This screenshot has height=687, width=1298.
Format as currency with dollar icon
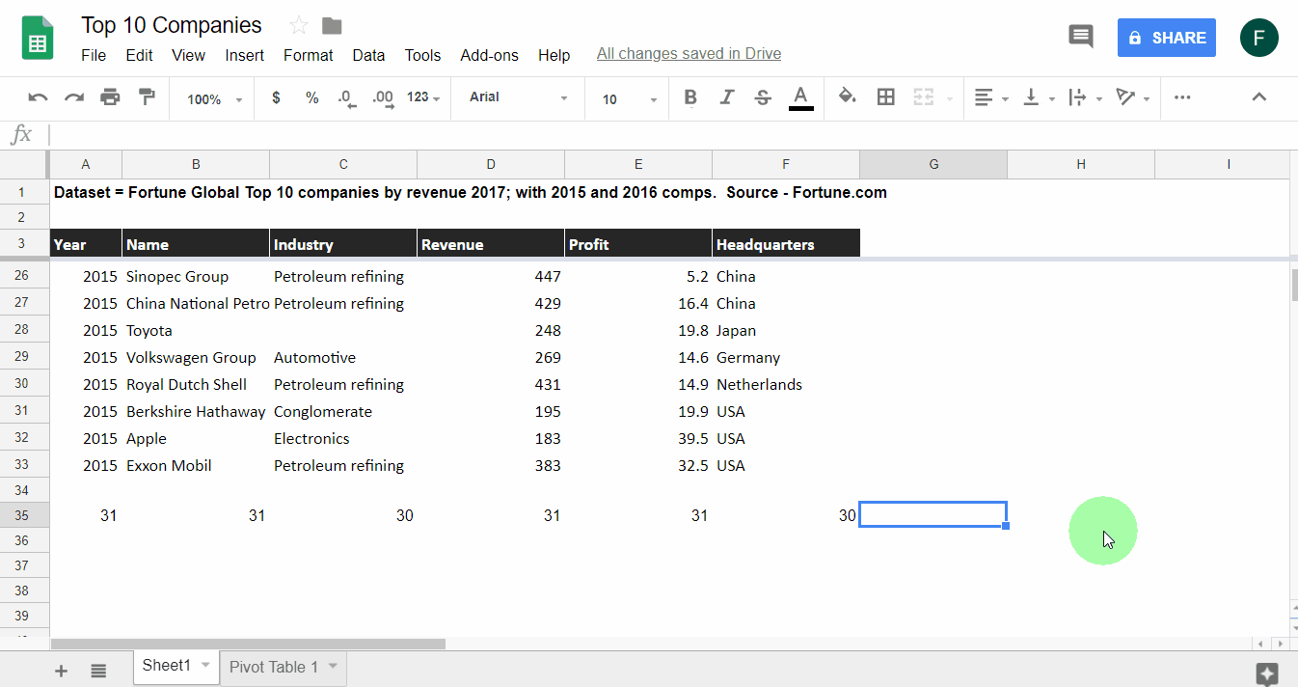[277, 97]
